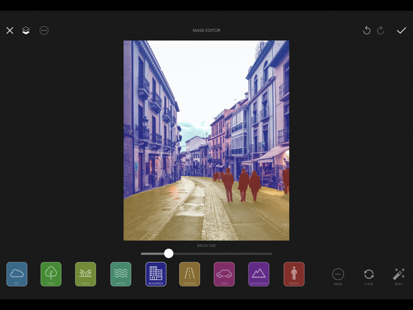Undo the last mask stroke
This screenshot has width=413, height=310.
pyautogui.click(x=366, y=31)
